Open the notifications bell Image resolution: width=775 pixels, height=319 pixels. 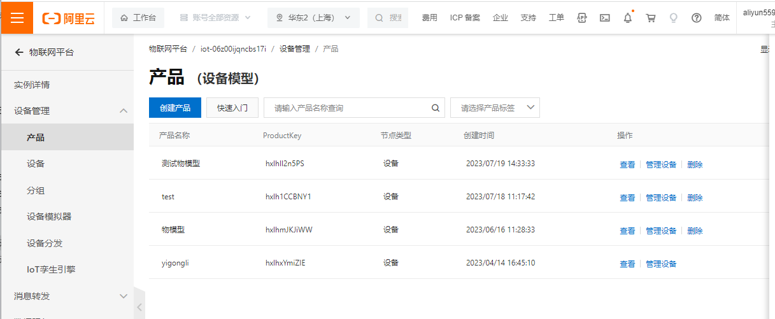point(627,18)
